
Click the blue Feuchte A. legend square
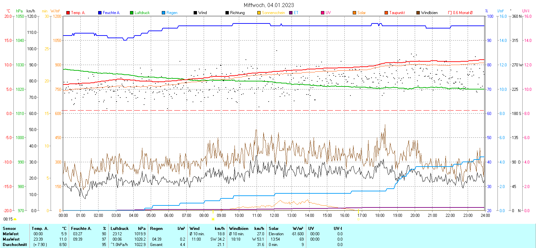100,13
